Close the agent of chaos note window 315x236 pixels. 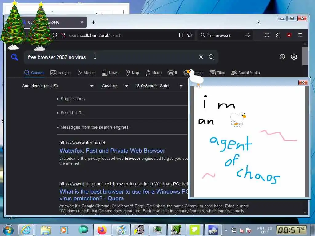[x=303, y=82]
